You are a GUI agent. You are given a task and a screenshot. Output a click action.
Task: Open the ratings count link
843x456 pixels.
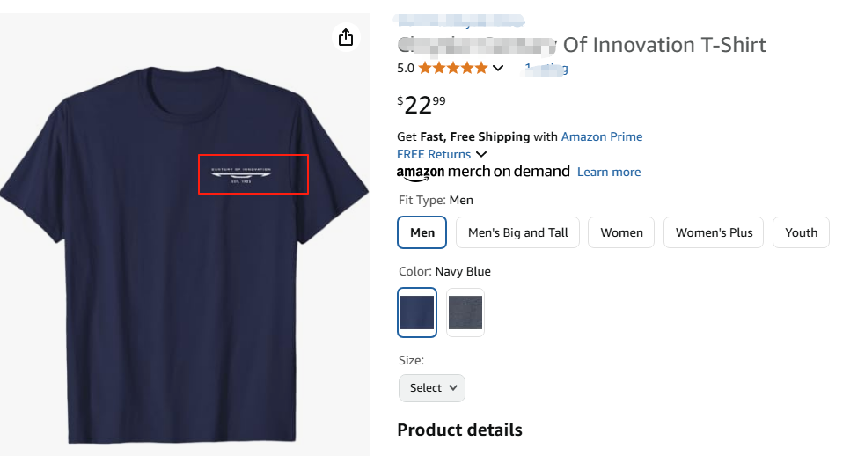coord(546,68)
